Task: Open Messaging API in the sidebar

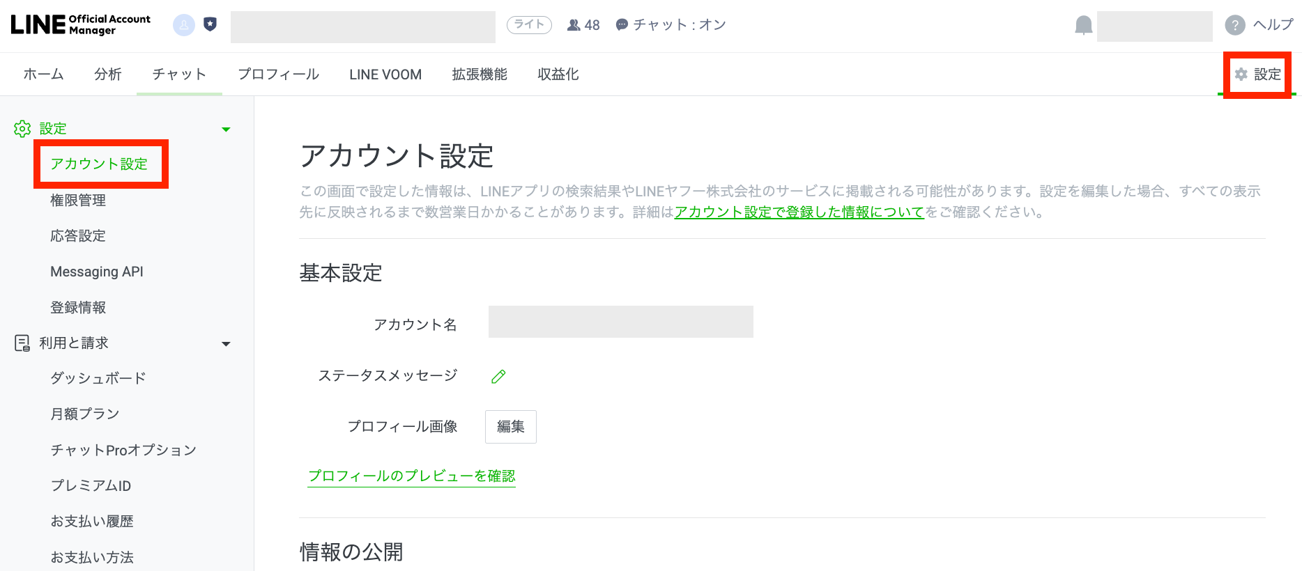Action: pyautogui.click(x=97, y=272)
